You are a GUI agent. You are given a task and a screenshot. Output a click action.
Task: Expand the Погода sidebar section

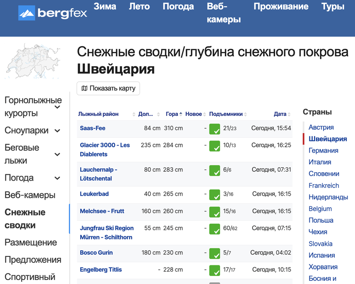coord(57,178)
